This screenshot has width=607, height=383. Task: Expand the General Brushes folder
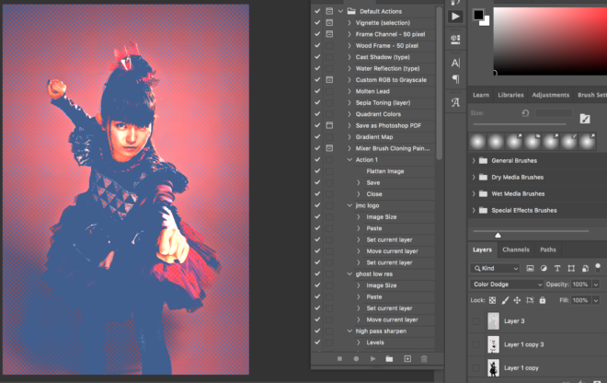tap(474, 160)
